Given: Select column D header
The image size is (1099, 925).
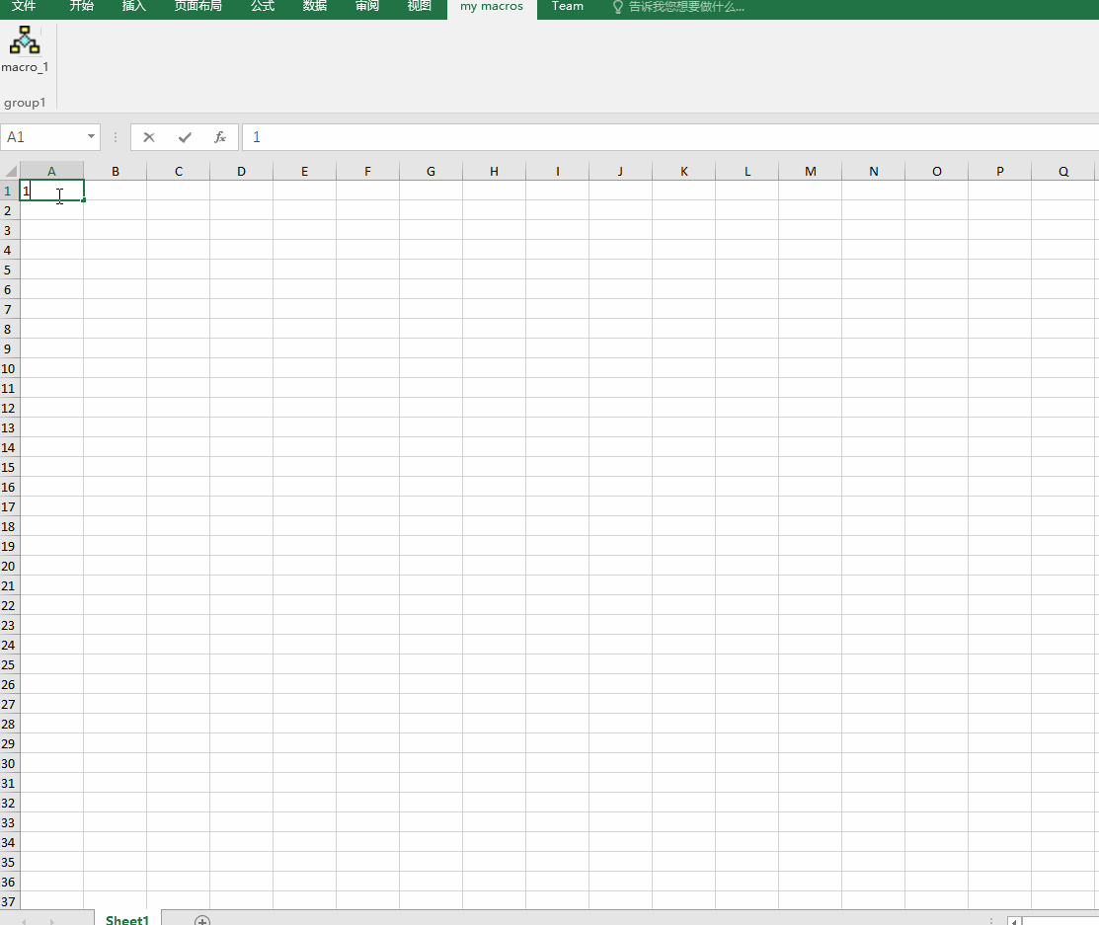Looking at the screenshot, I should [241, 171].
